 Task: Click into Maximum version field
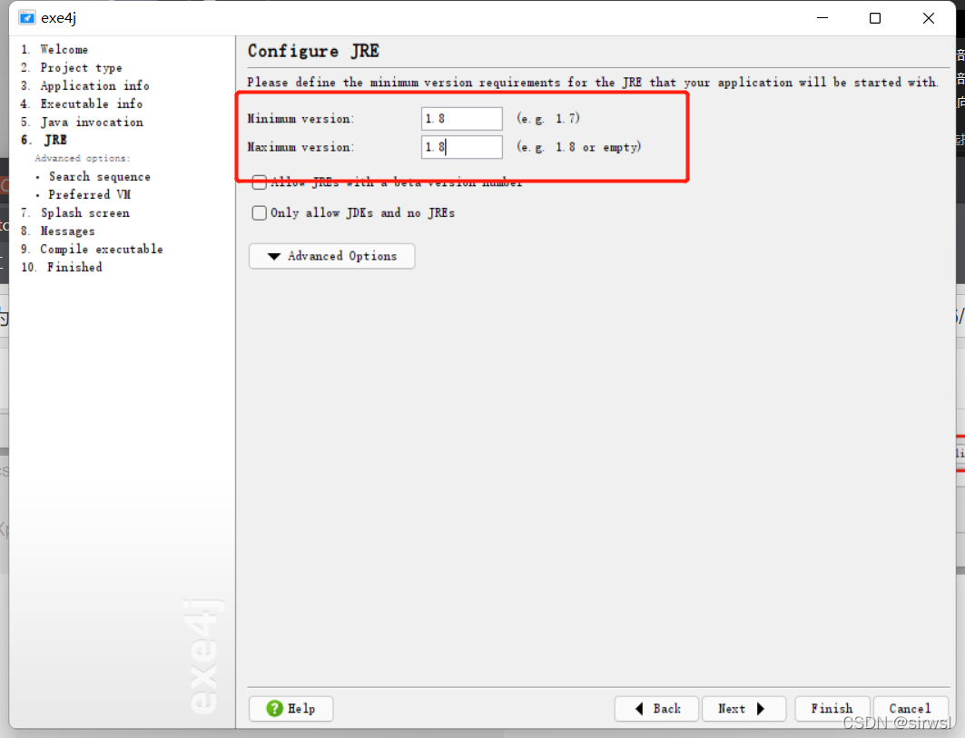[461, 147]
